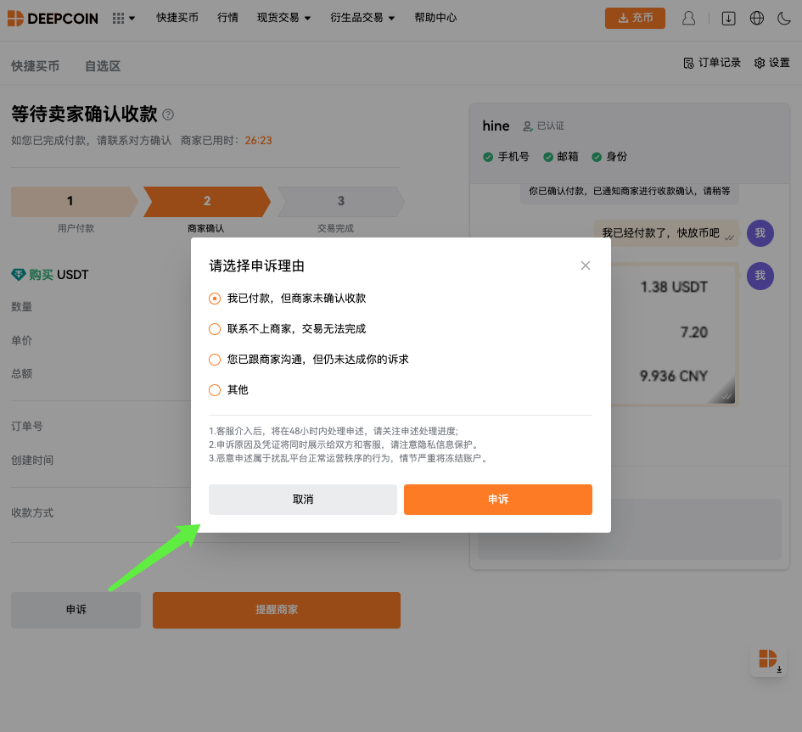Open the logo grid dropdown arrow
The image size is (802, 732).
tap(132, 18)
